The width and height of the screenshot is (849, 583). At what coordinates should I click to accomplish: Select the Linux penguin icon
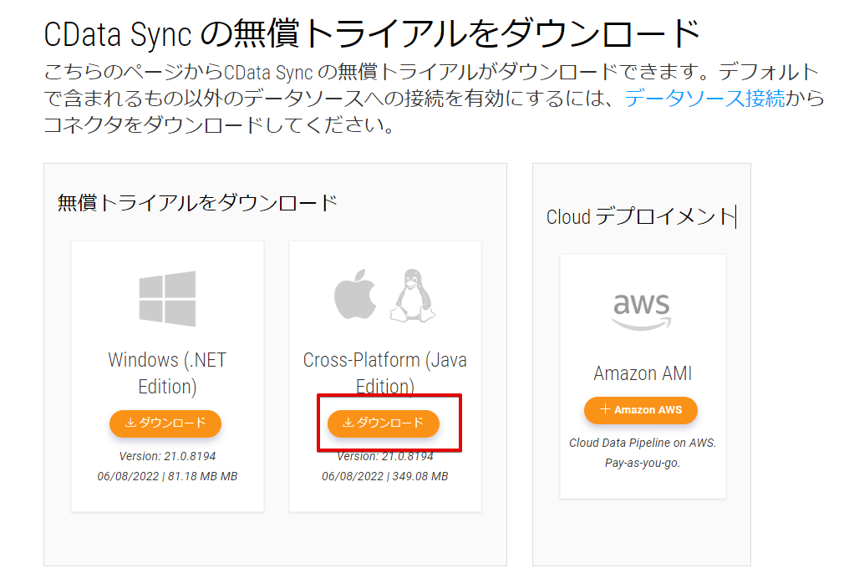(x=410, y=294)
